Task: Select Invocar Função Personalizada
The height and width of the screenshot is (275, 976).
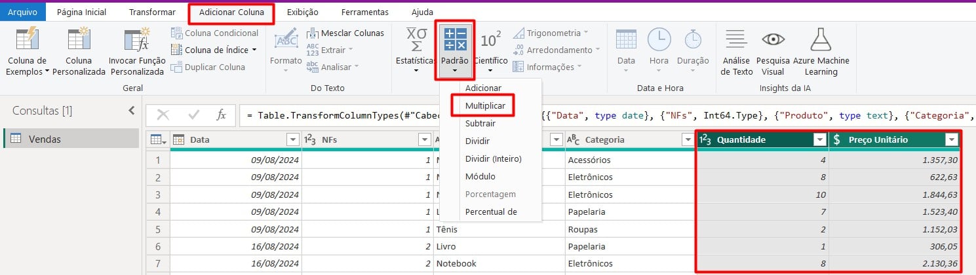Action: tap(136, 52)
